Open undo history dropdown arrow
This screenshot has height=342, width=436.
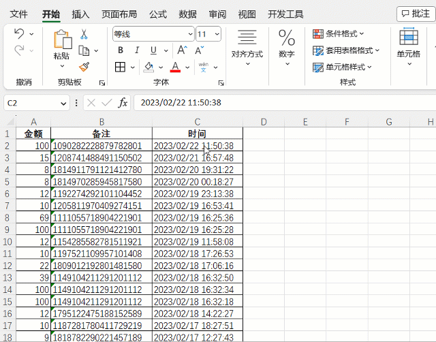[x=31, y=34]
